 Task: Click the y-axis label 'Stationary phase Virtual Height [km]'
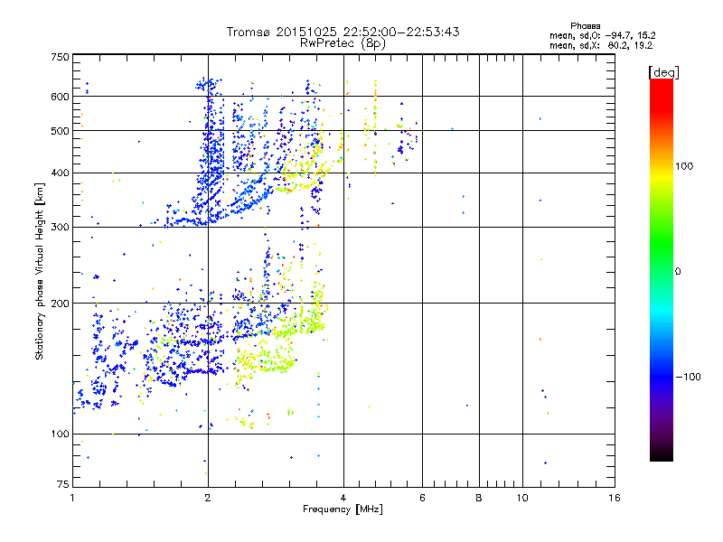(x=40, y=271)
